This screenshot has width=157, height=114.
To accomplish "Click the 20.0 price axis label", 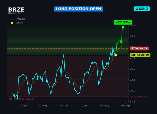I will [x=133, y=91].
